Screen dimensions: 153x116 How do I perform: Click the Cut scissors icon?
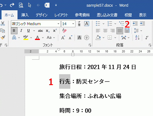(3, 24)
